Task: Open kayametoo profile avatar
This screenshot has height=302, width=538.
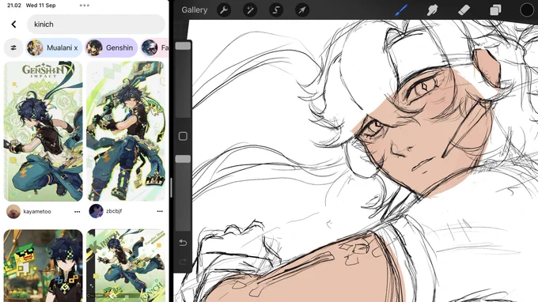Action: click(13, 212)
